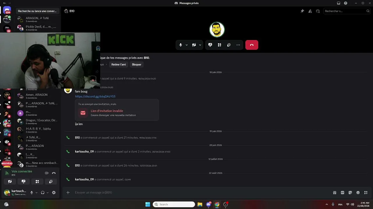Screen dimensions: 373x209
Task: Open the emoji picker
Action: tap(358, 192)
